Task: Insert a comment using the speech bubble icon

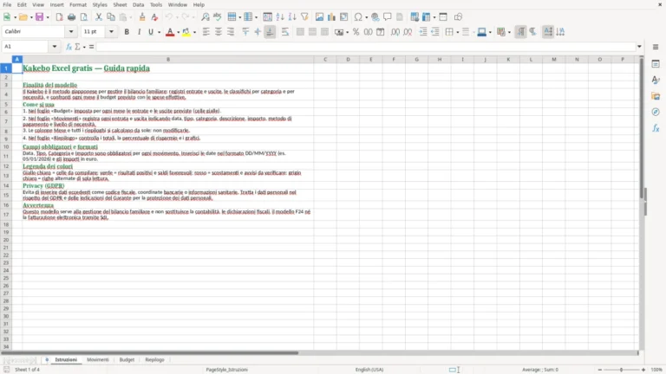Action: pos(388,17)
